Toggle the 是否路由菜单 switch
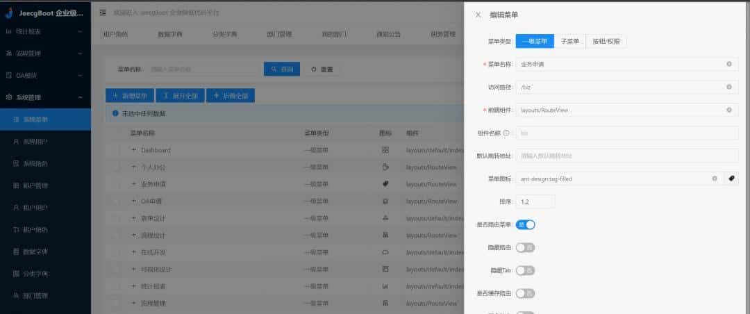 pos(525,224)
